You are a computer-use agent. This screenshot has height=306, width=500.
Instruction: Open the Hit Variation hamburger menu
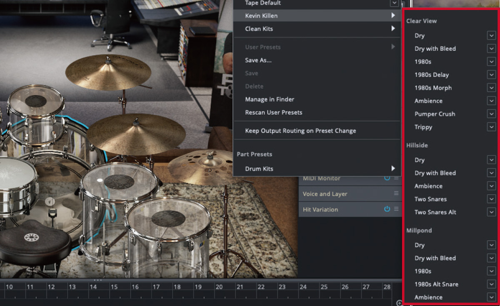pyautogui.click(x=396, y=209)
